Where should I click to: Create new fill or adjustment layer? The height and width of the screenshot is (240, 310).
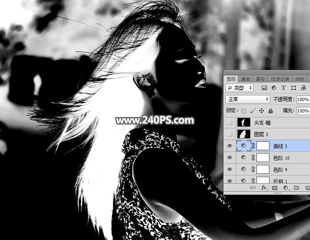pyautogui.click(x=286, y=188)
